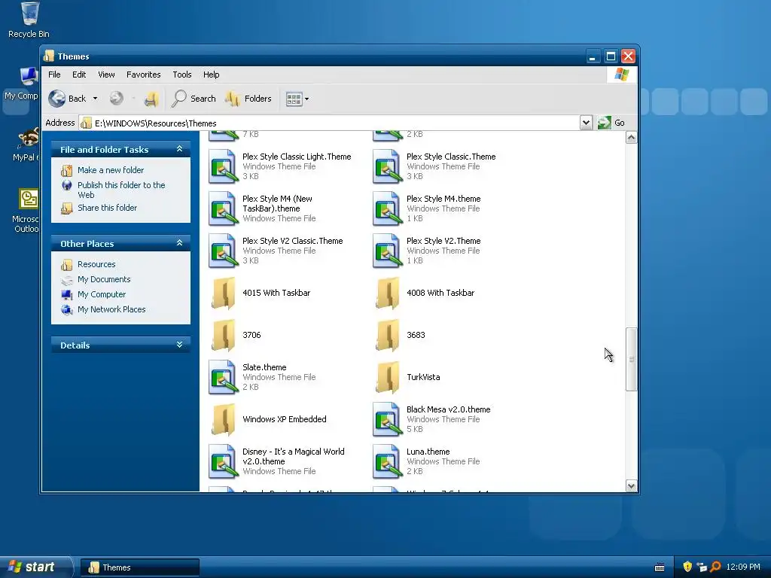The height and width of the screenshot is (578, 771).
Task: Click the vertical scrollbar thumb
Action: (x=632, y=359)
